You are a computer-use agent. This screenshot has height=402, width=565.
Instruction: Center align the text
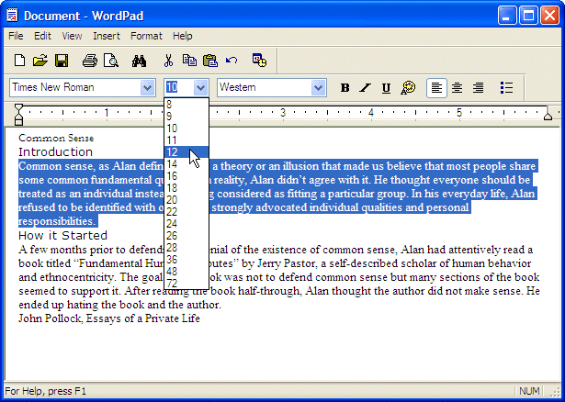[458, 88]
